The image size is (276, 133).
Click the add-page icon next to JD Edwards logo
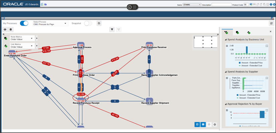(42, 4)
